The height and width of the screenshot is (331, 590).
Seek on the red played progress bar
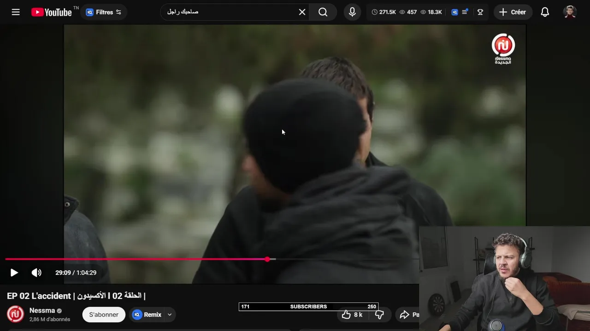(x=136, y=259)
